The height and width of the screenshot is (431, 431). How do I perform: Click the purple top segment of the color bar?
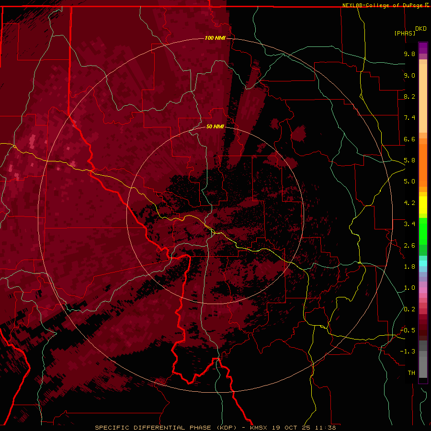pos(423,48)
